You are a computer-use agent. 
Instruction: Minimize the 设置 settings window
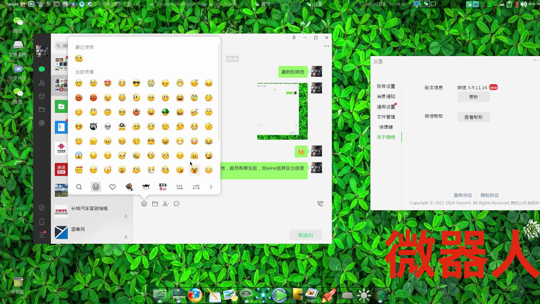point(535,60)
